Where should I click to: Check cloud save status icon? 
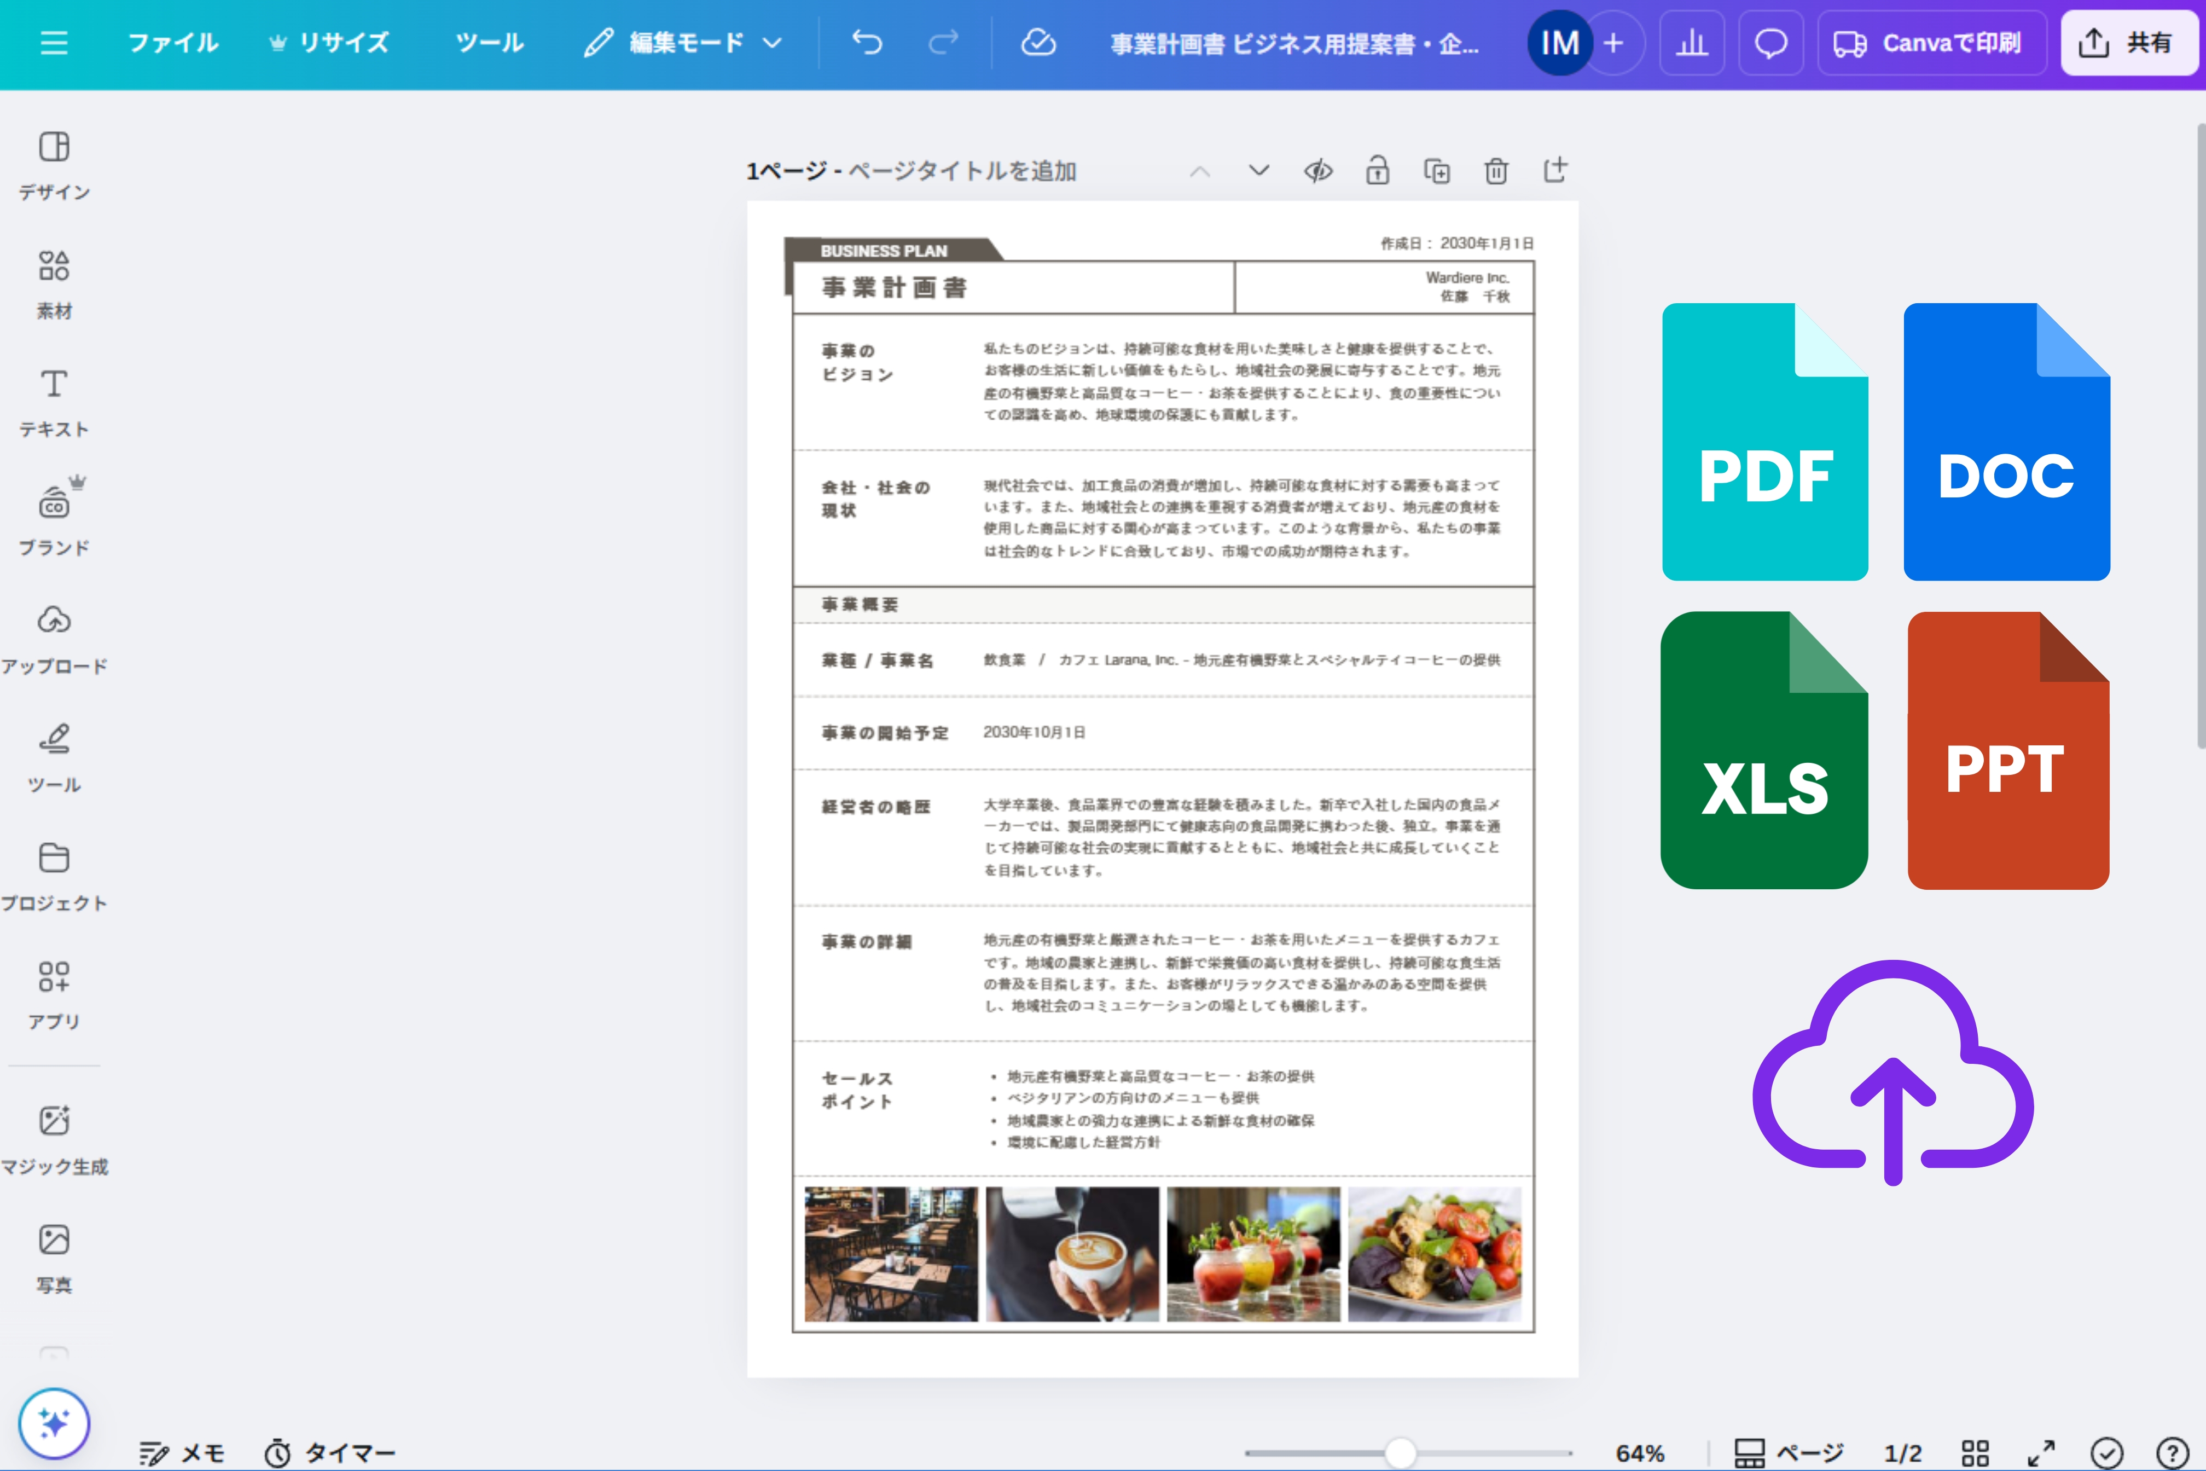pyautogui.click(x=1038, y=43)
